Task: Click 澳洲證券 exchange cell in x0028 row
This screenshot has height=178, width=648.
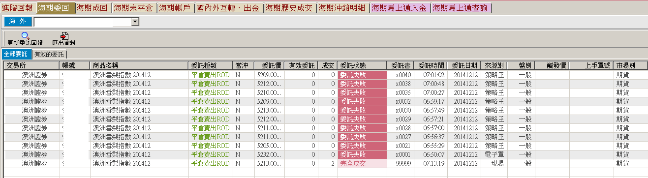Action: click(x=35, y=128)
